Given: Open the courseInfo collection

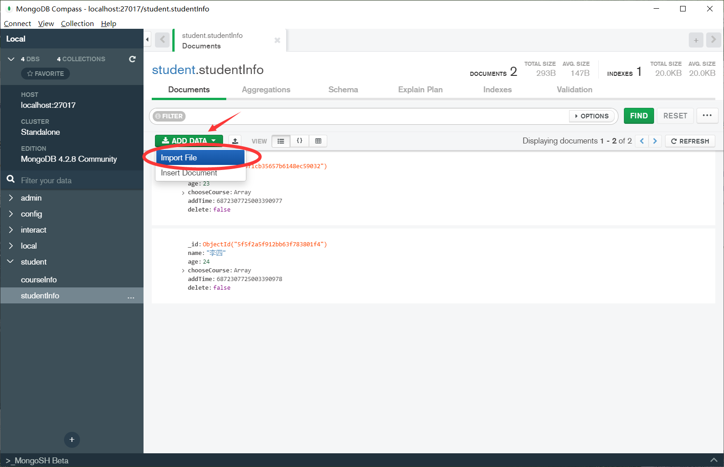Looking at the screenshot, I should pyautogui.click(x=39, y=280).
